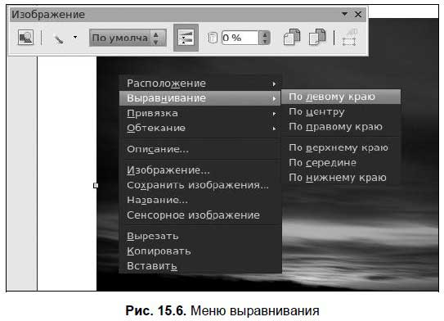Toggle the Color toolbar button

tap(186, 38)
